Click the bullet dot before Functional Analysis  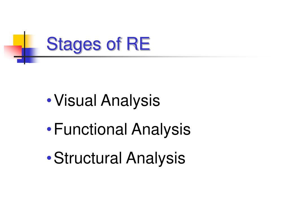click(x=49, y=129)
